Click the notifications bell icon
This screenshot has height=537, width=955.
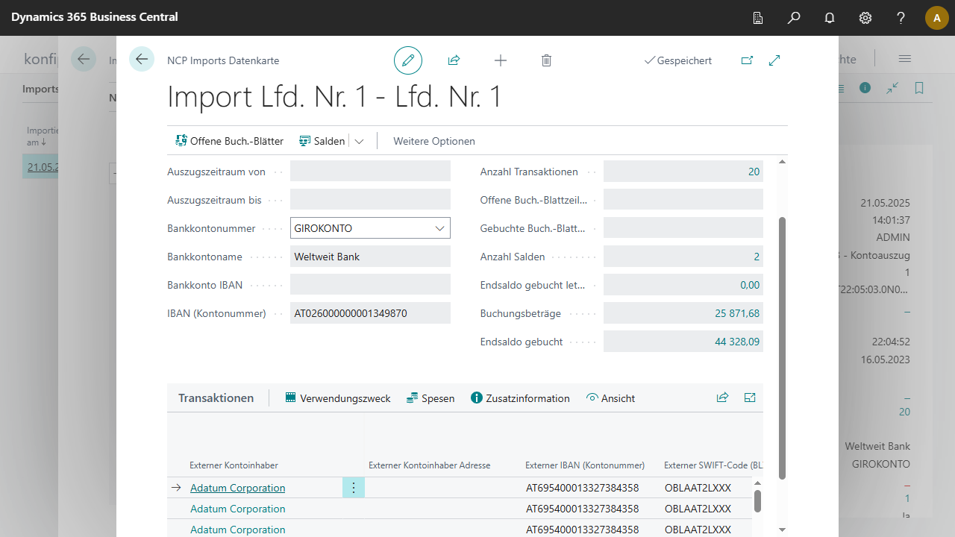[830, 17]
